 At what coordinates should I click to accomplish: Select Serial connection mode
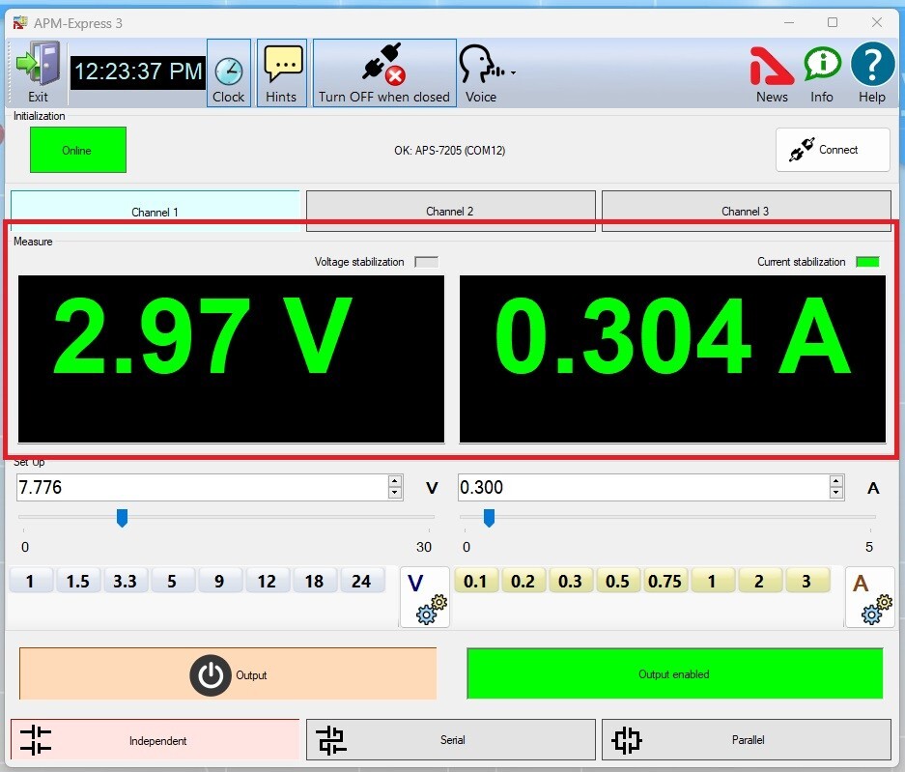[451, 740]
